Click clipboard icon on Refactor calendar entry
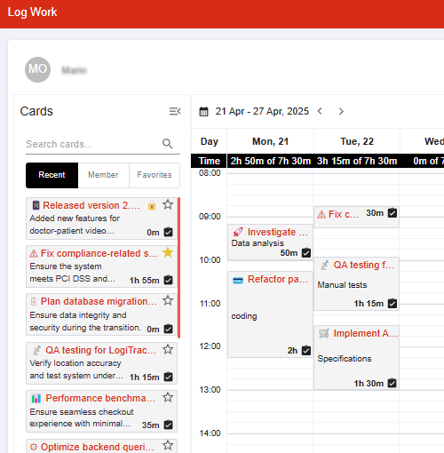This screenshot has width=444, height=453. [306, 350]
